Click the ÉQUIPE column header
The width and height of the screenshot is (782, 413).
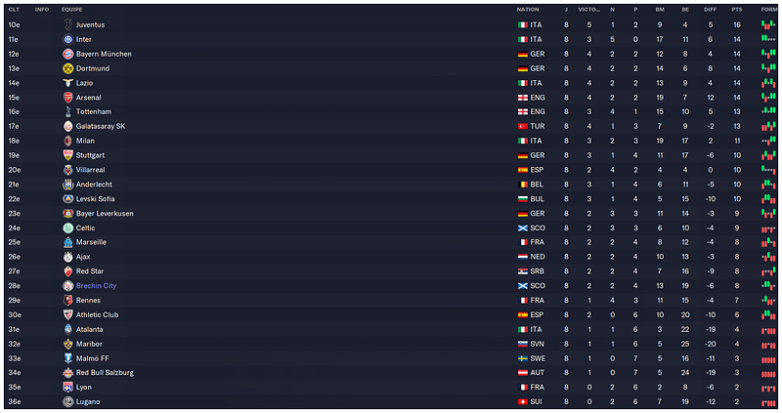pos(71,10)
